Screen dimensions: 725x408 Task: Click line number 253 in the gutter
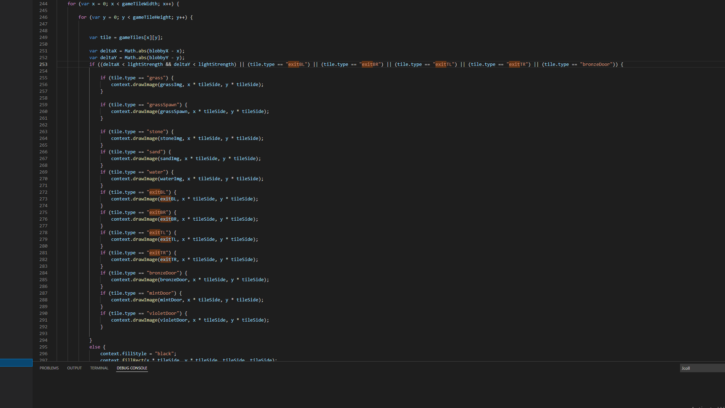[x=43, y=64]
